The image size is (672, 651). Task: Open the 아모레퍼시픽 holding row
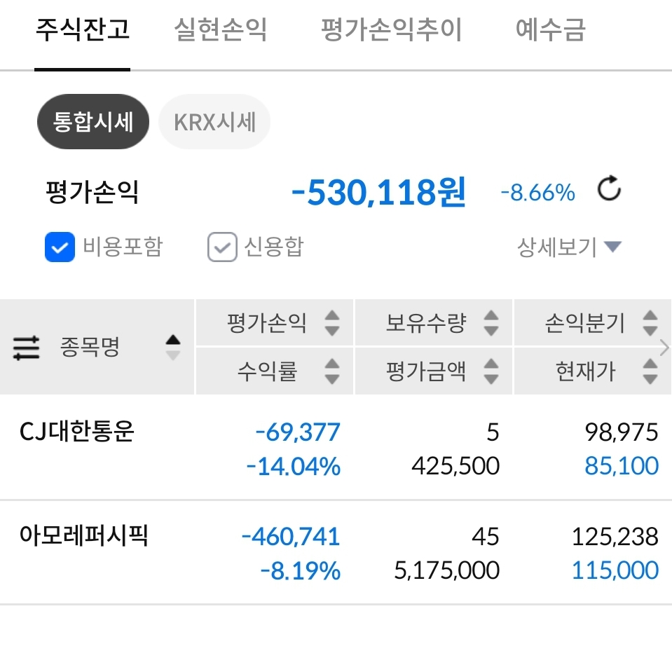coord(336,552)
